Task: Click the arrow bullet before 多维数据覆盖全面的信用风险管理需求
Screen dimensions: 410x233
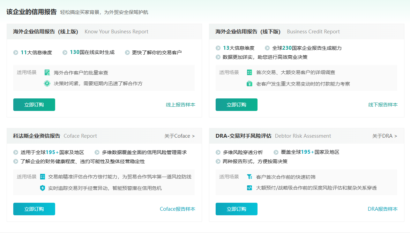Action: tap(97, 152)
